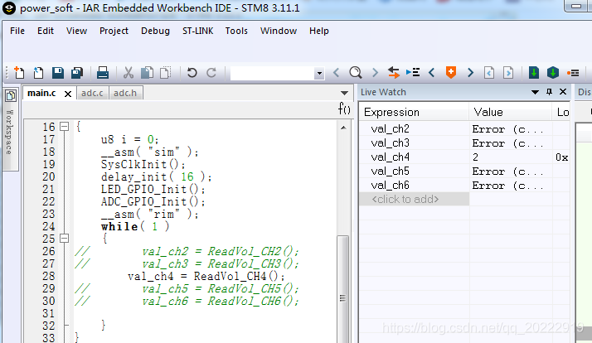The image size is (592, 343).
Task: Open the File menu
Action: [x=17, y=31]
